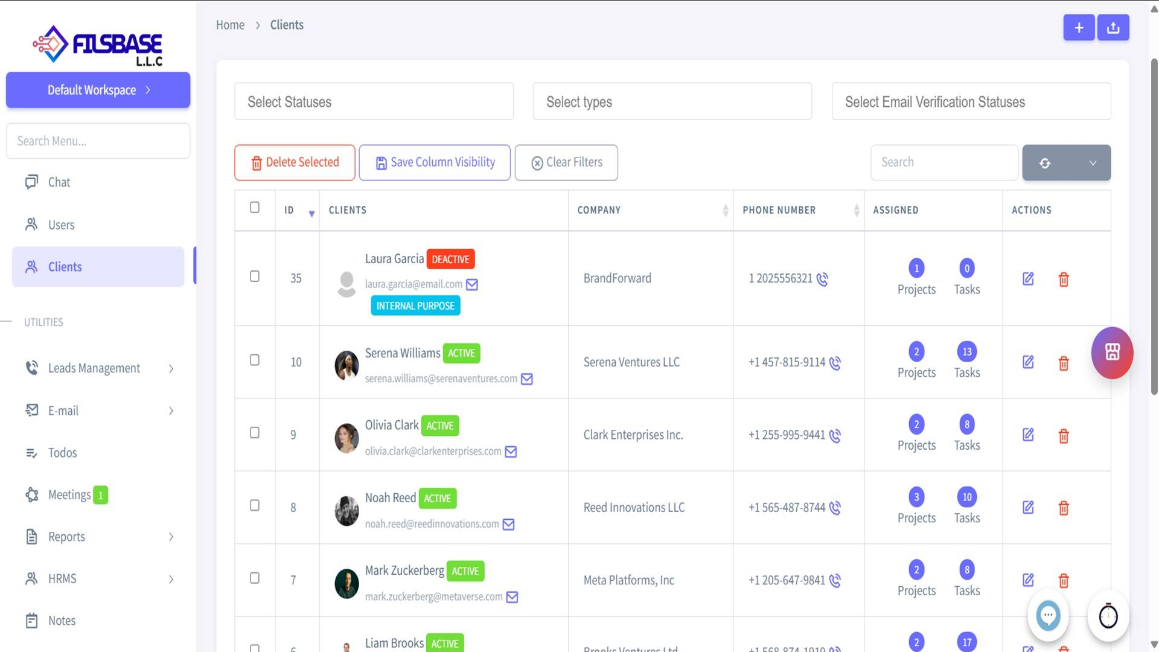Open the timer icon at bottom right
The image size is (1159, 652).
click(1108, 616)
